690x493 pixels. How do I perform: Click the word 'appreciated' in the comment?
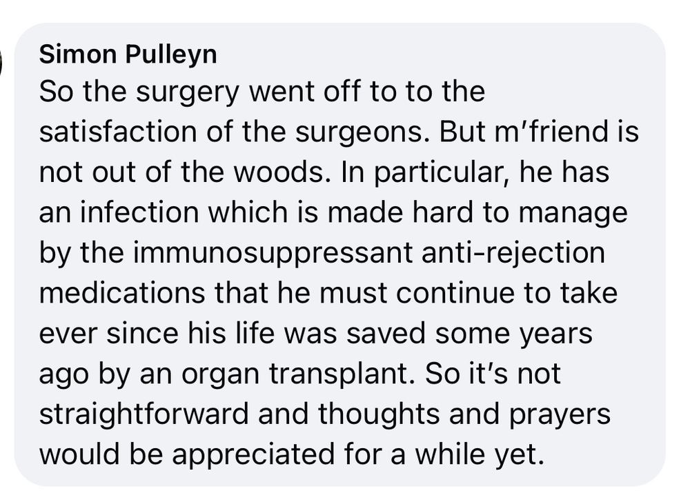click(x=253, y=456)
